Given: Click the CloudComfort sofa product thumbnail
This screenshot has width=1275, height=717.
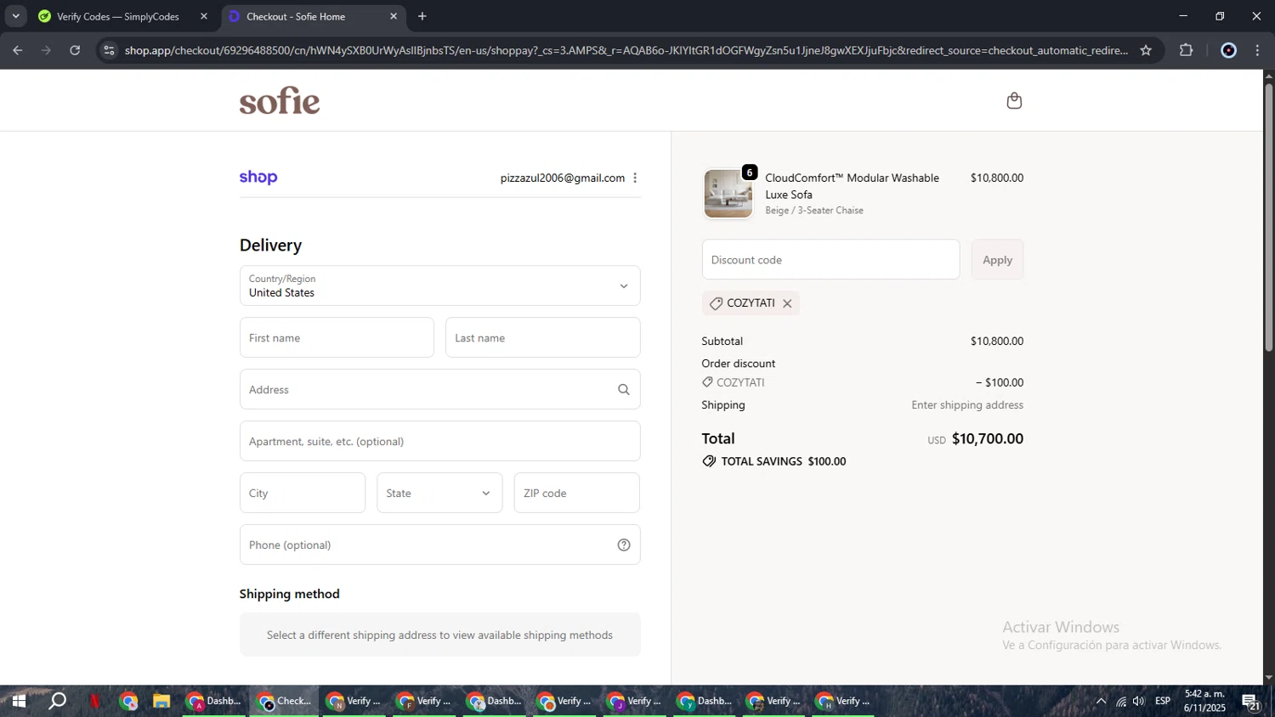Looking at the screenshot, I should coord(728,194).
